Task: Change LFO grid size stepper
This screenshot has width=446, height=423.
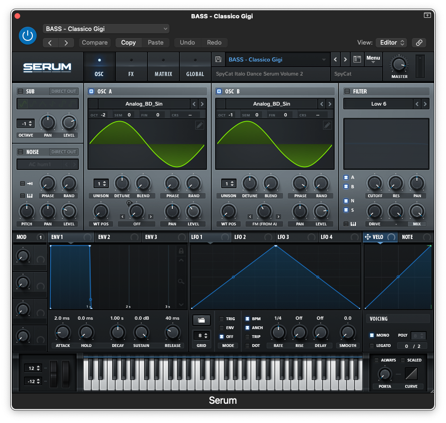Action: pyautogui.click(x=201, y=336)
